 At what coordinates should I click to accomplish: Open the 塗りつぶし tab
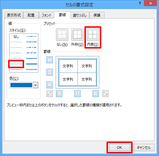[x=80, y=15]
